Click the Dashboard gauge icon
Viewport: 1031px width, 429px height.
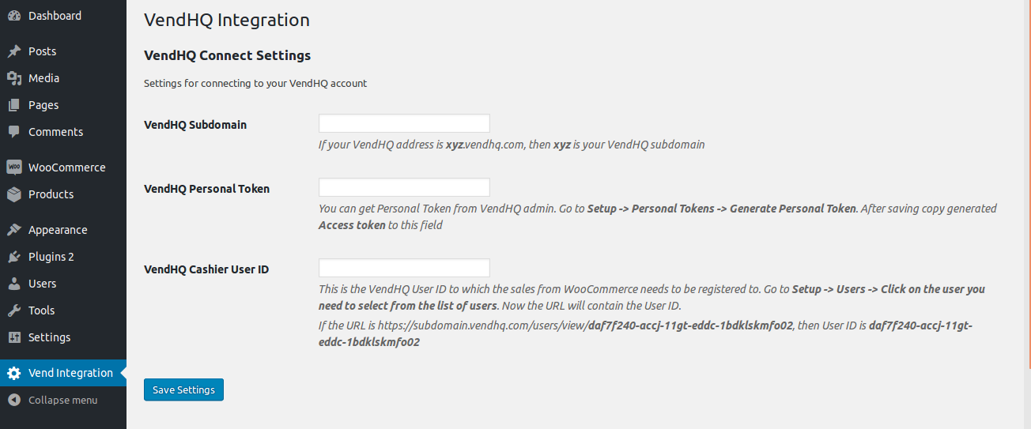click(x=14, y=16)
